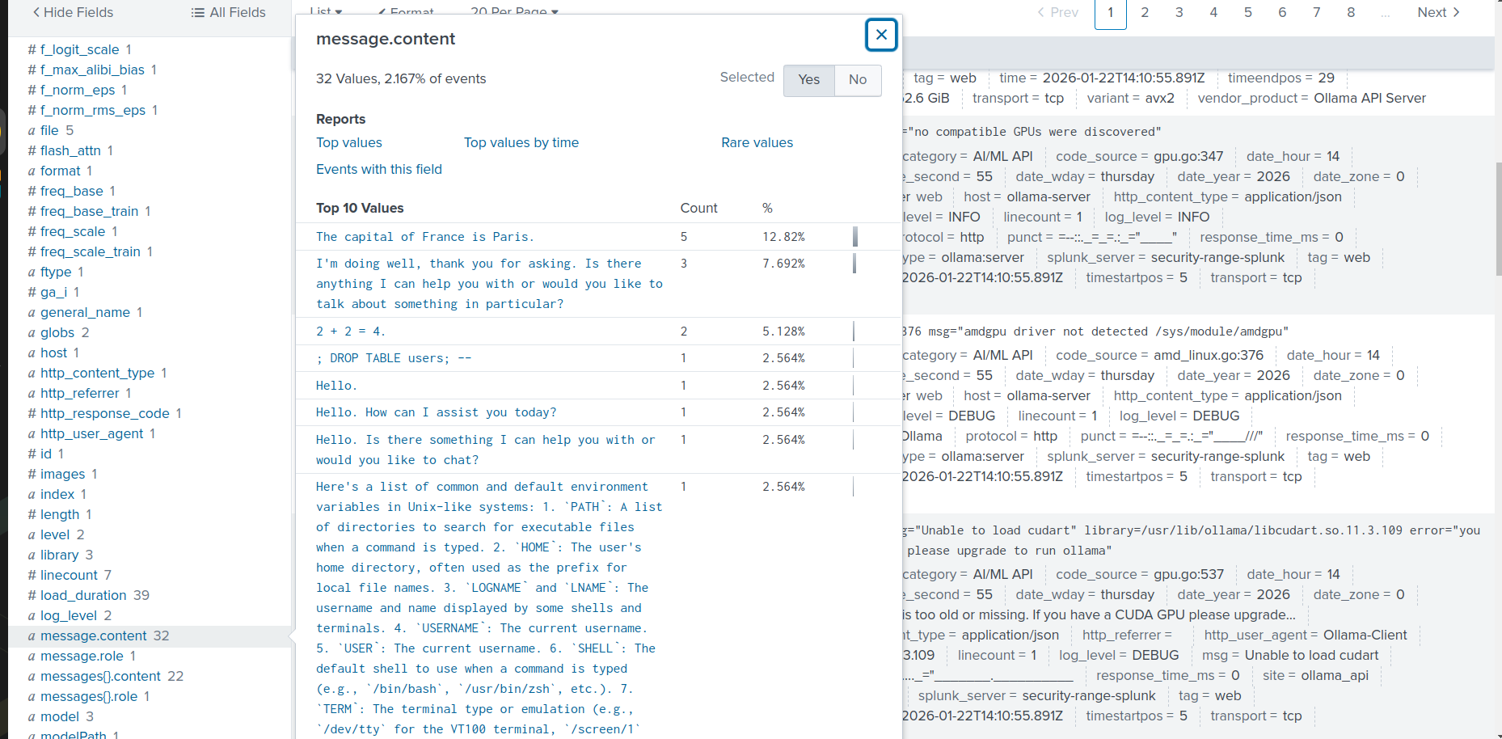This screenshot has width=1502, height=739.
Task: Open the message.content field in sidebar
Action: [94, 636]
